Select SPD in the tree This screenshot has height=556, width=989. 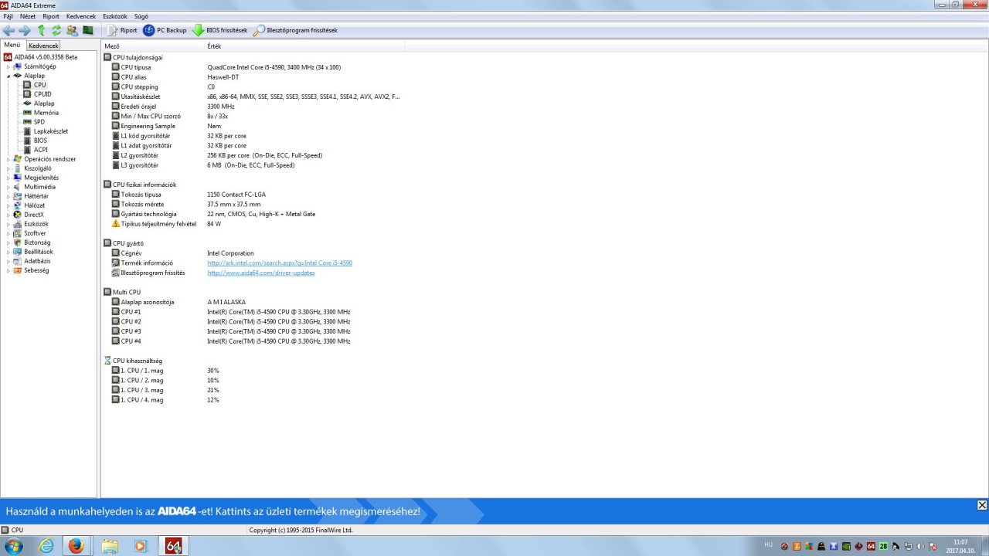tap(39, 122)
